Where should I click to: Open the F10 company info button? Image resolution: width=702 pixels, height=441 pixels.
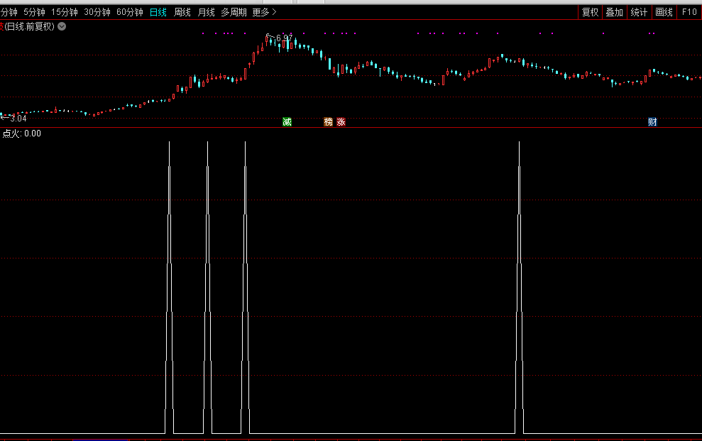tap(689, 12)
